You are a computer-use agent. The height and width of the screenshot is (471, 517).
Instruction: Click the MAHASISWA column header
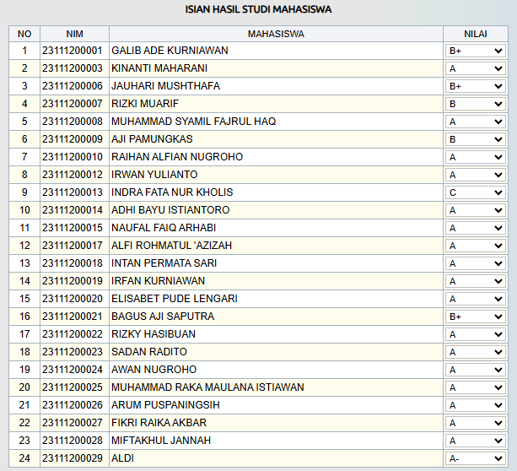[276, 34]
